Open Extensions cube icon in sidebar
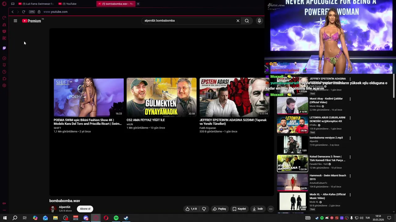Image resolution: width=396 pixels, height=222 pixels. tap(4, 79)
